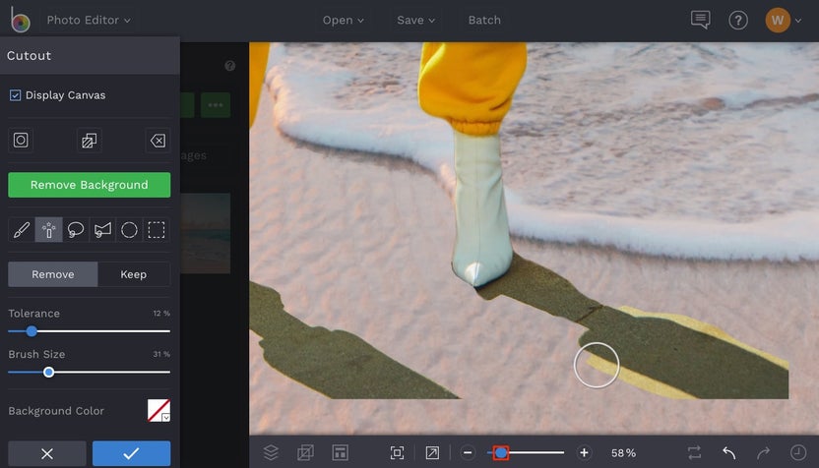Click the white boot on canvas
This screenshot has width=819, height=468.
tap(480, 207)
